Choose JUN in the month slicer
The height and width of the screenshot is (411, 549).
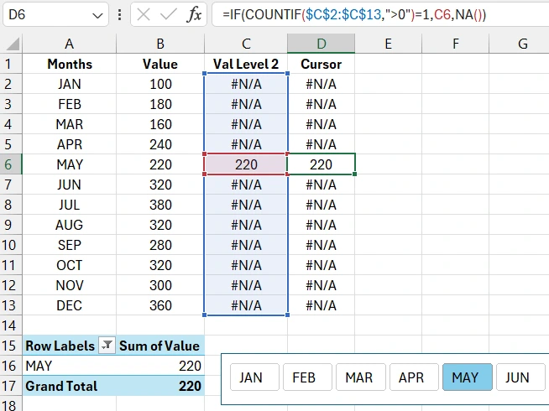point(518,377)
